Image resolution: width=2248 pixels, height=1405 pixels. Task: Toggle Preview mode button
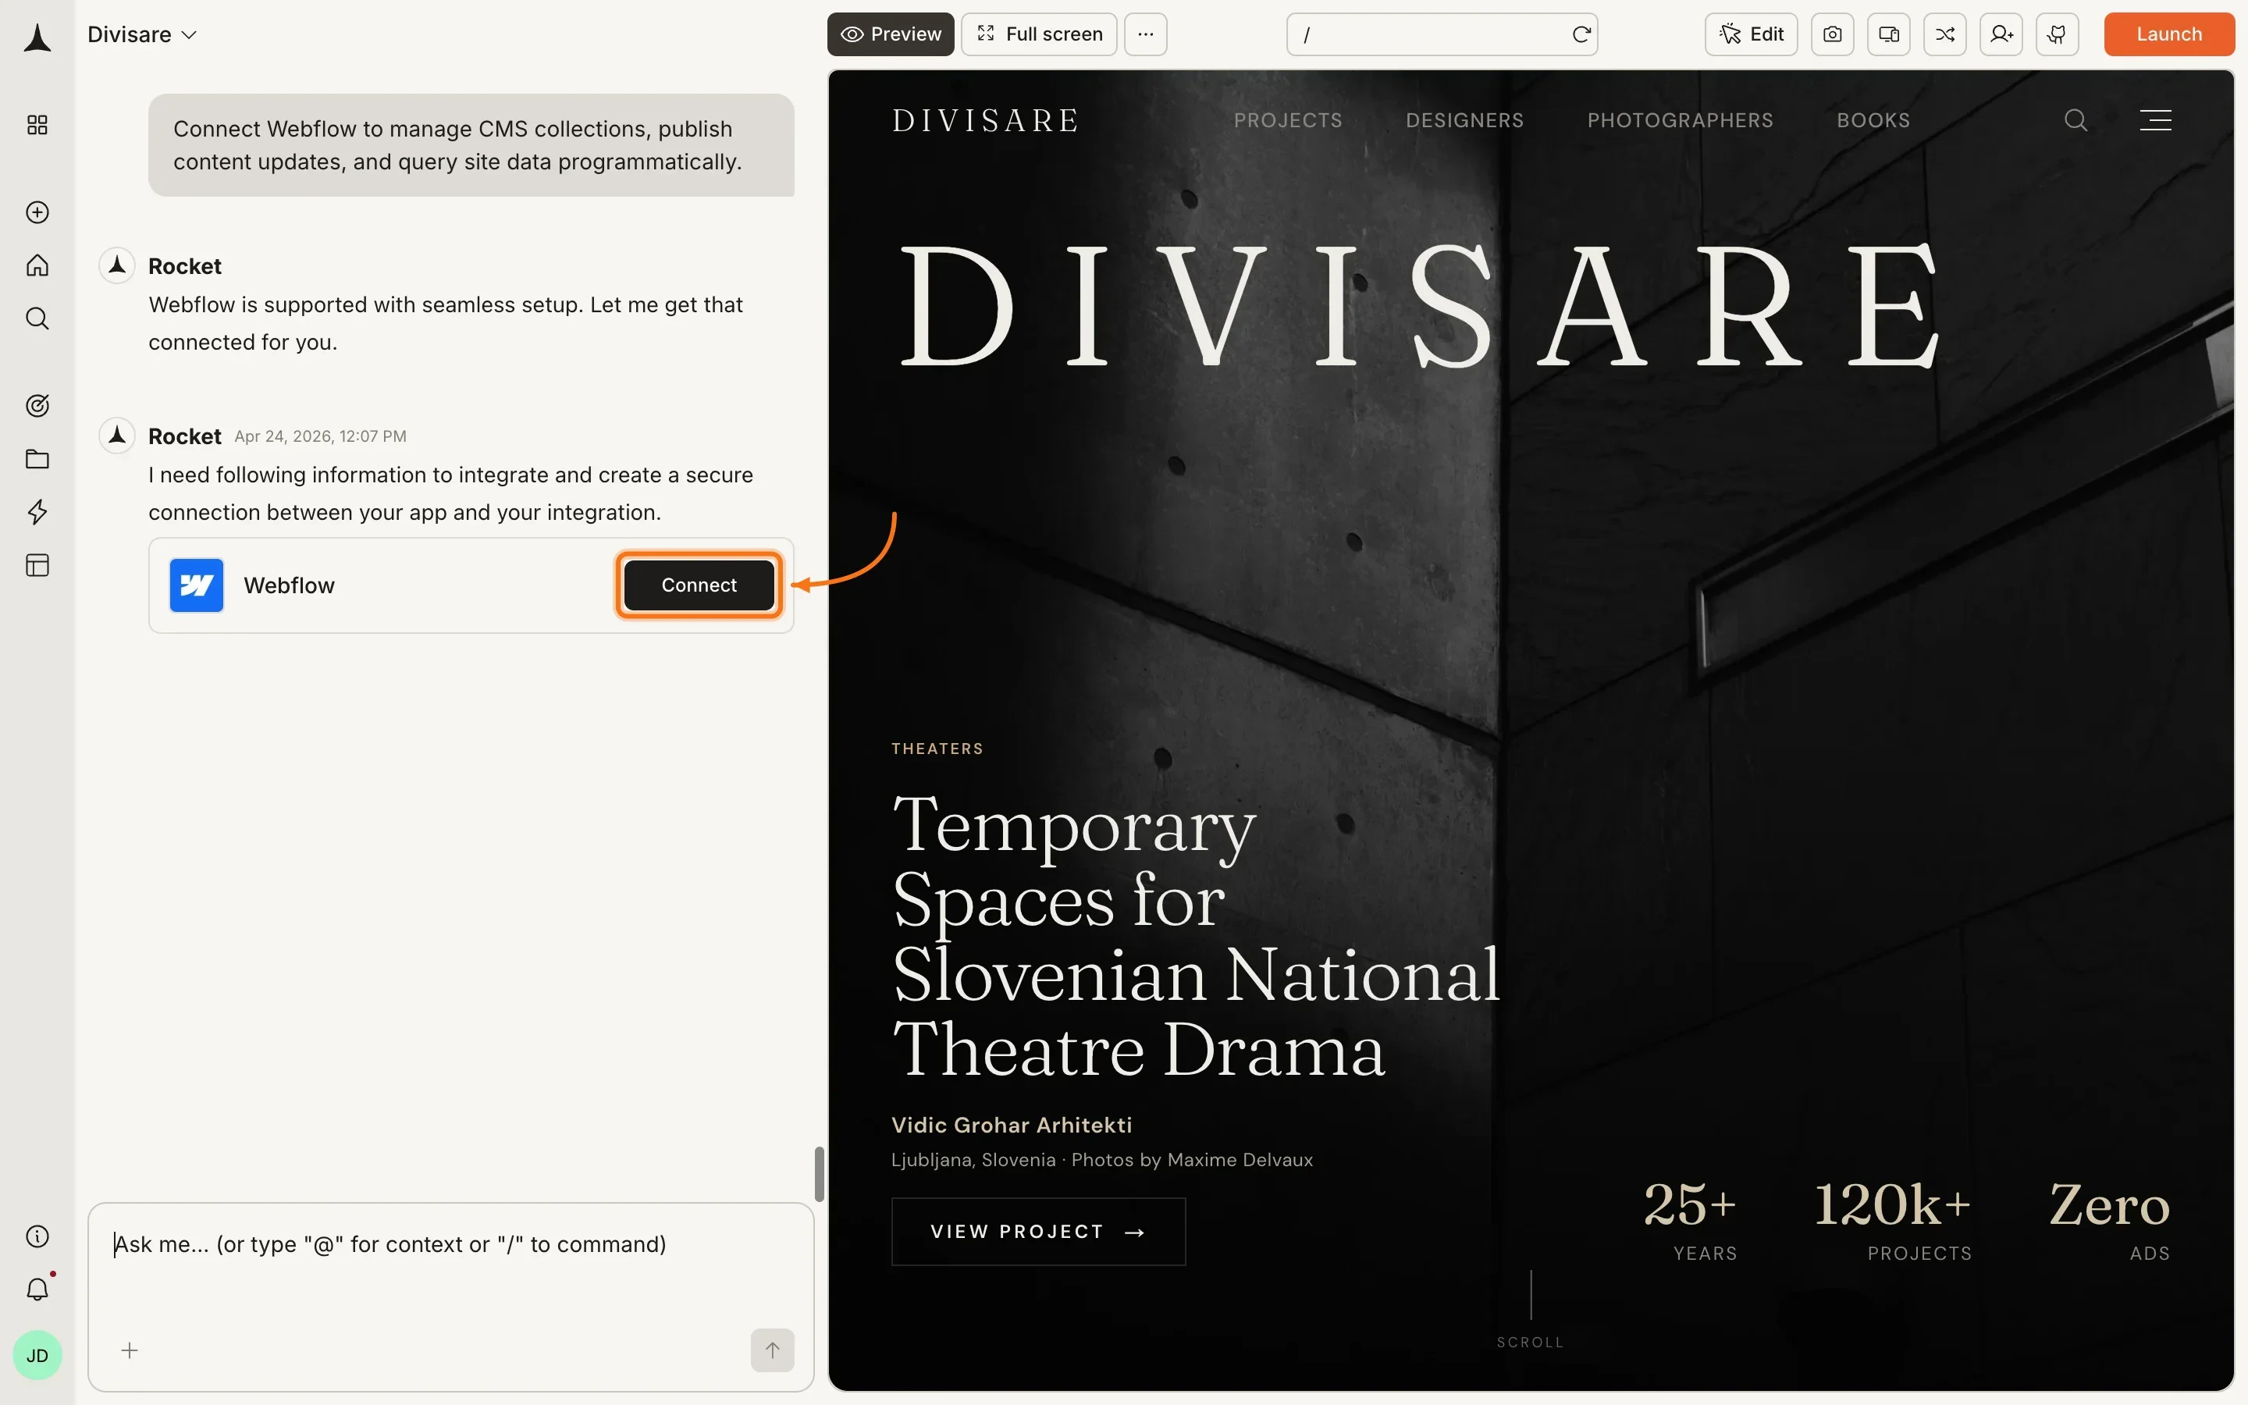point(890,34)
